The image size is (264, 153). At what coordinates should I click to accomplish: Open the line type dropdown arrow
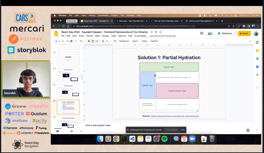click(111, 41)
